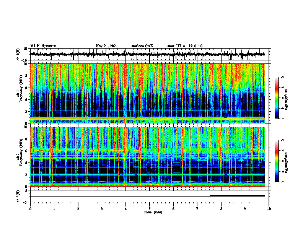Viewport: 303px width, 234px height.
Task: Click the thick ch.3 trace segment after 7.5 min
Action: tap(237, 196)
